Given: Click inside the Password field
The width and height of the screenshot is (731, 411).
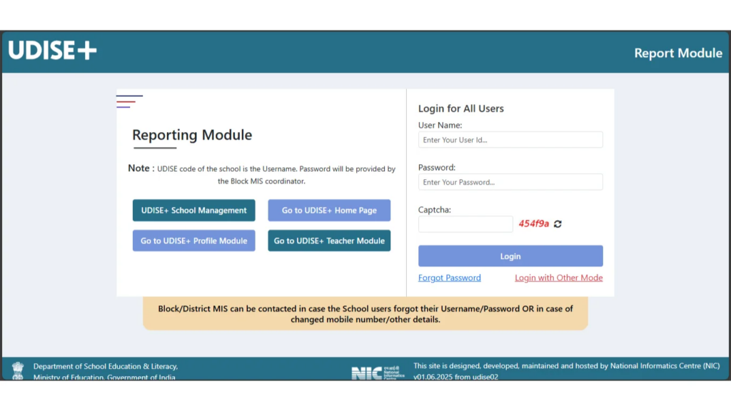Looking at the screenshot, I should [x=510, y=181].
